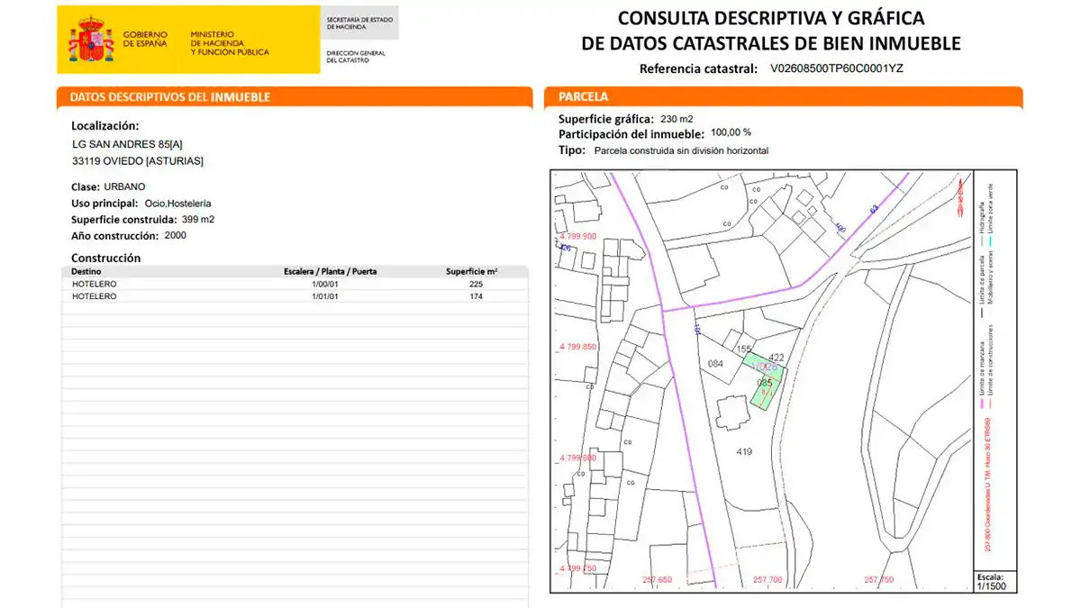Click the 'Clase:' label
1081x608 pixels.
(x=85, y=187)
